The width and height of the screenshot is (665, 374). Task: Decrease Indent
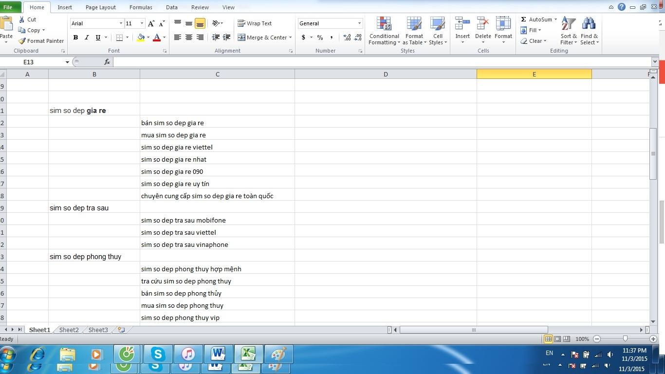[x=216, y=37]
